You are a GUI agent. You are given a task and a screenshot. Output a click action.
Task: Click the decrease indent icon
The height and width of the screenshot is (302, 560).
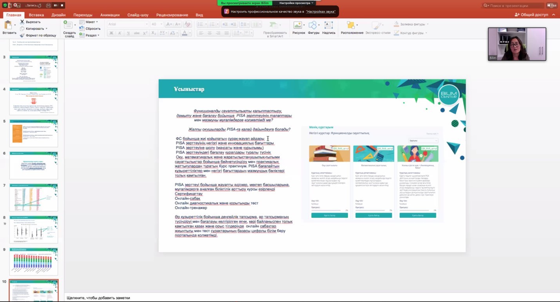tap(225, 24)
